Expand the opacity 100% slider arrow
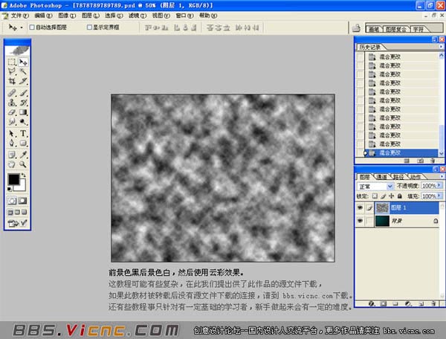Viewport: 446px width, 339px height. coord(439,186)
